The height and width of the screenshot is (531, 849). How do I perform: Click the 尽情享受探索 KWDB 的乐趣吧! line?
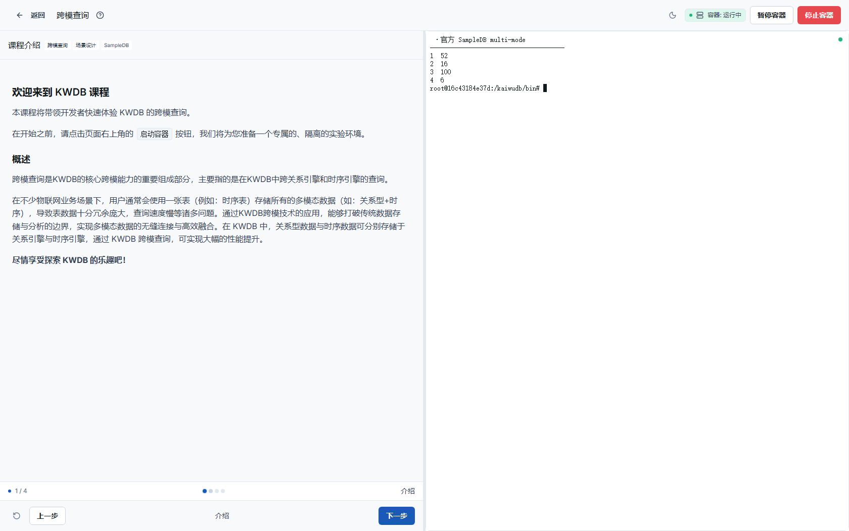pyautogui.click(x=69, y=260)
